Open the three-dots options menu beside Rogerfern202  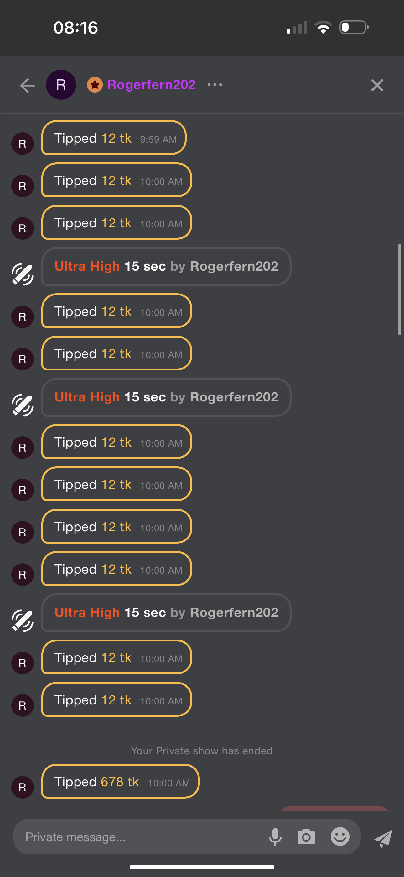(215, 85)
